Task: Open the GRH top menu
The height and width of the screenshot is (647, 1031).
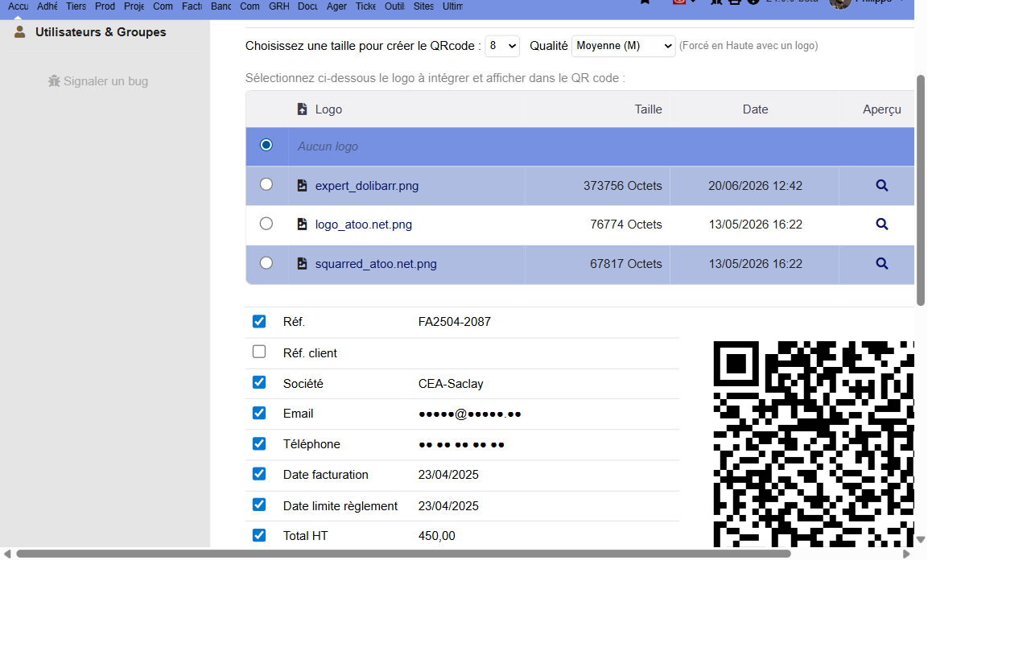Action: (279, 6)
